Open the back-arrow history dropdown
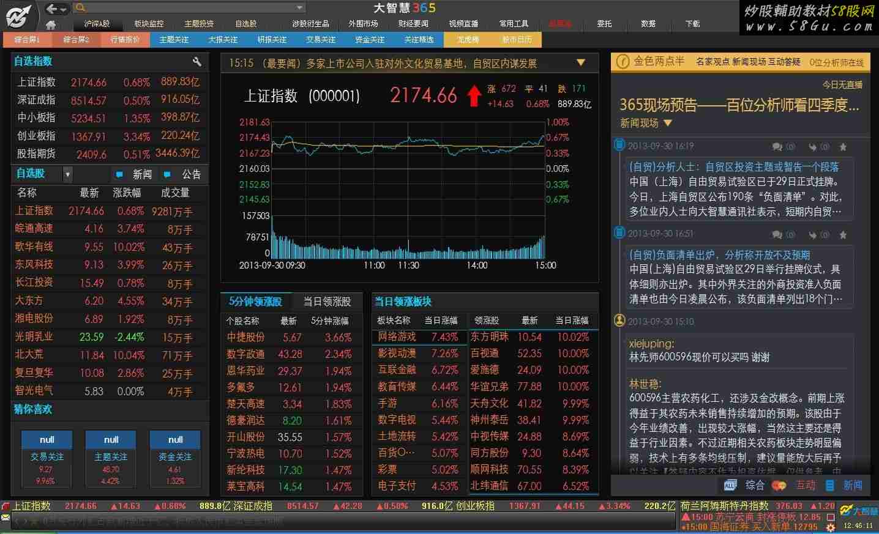879x534 pixels. coord(64,9)
